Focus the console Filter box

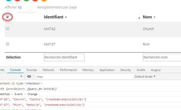pos(83,77)
